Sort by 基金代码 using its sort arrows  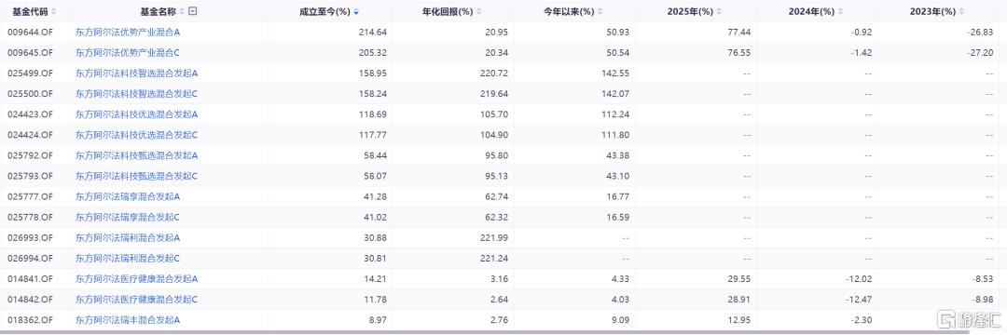(54, 11)
